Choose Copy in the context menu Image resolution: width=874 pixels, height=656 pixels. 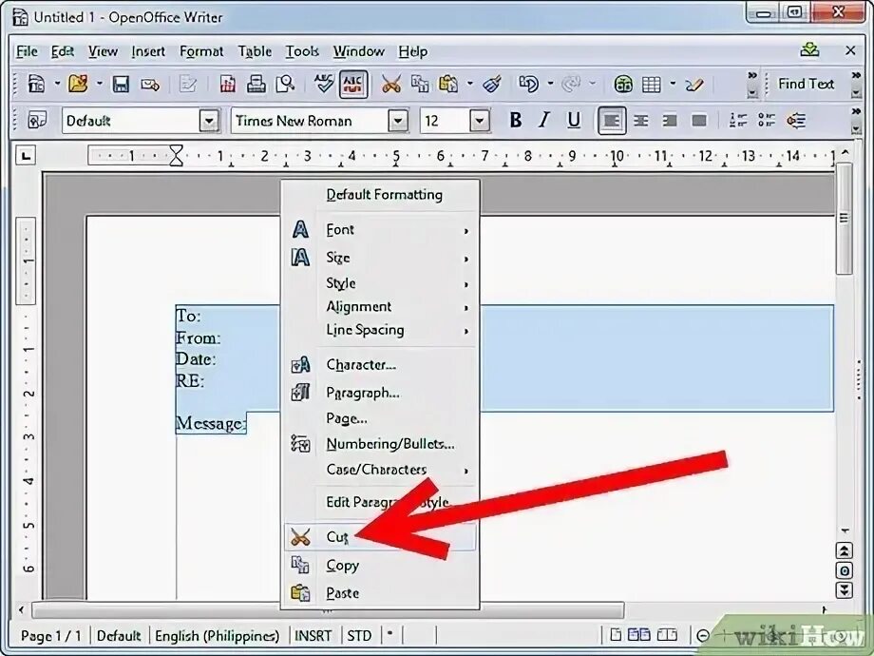pos(380,565)
